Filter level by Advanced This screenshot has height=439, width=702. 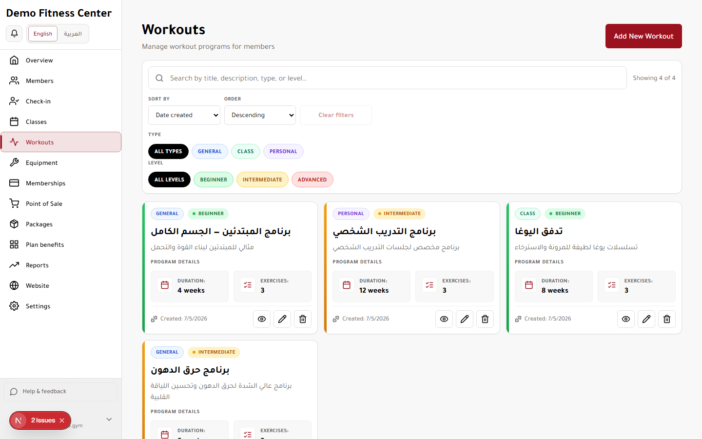point(312,180)
